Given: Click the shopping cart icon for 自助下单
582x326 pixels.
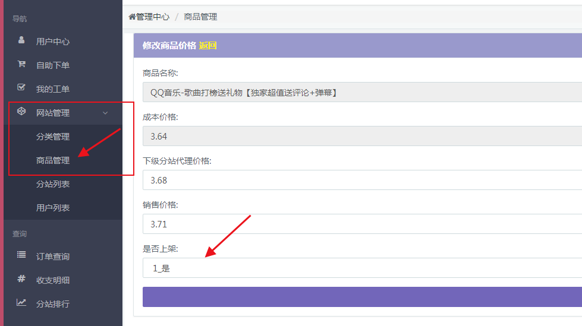Looking at the screenshot, I should click(x=21, y=65).
